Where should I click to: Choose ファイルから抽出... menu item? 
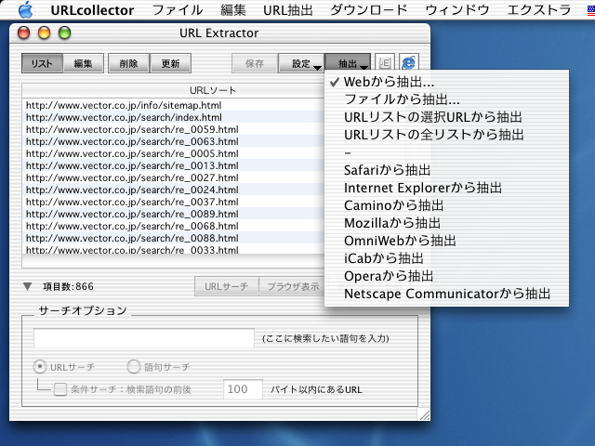446,99
